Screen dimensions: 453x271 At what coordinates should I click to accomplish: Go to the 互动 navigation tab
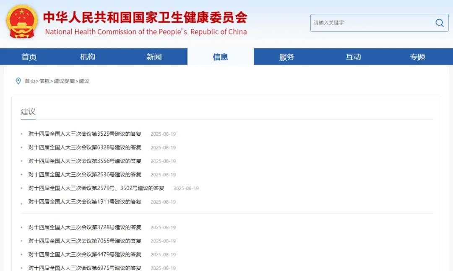pyautogui.click(x=353, y=57)
